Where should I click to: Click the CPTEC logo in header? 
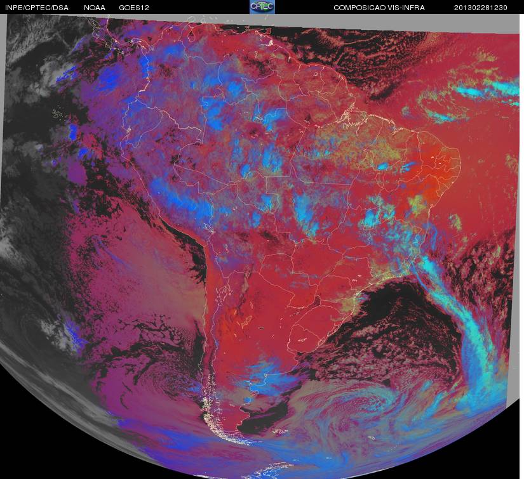click(262, 7)
